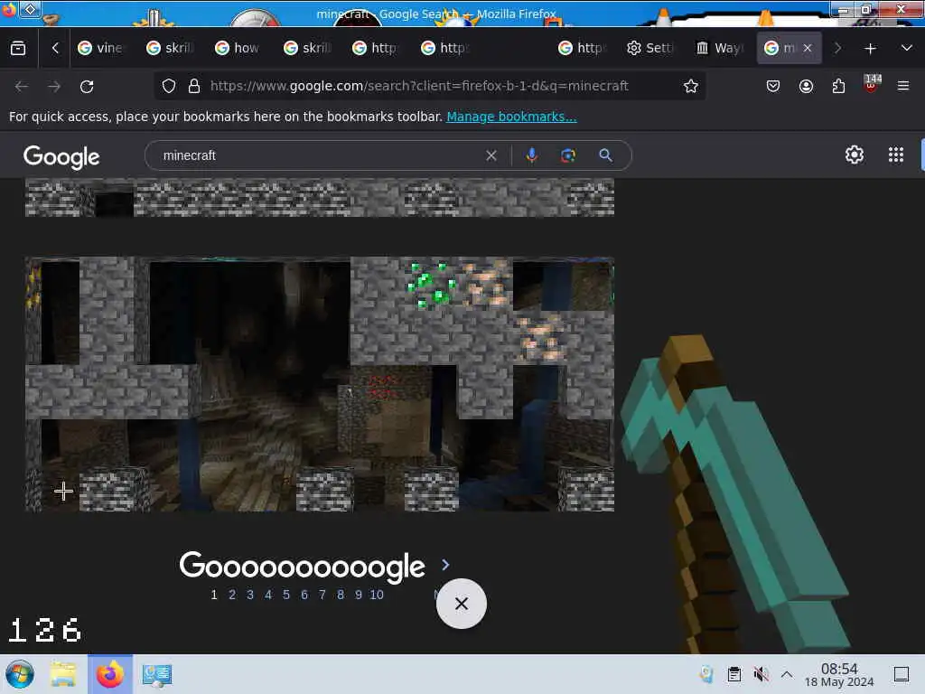This screenshot has width=925, height=694.
Task: Go back to the previous page
Action: click(22, 87)
